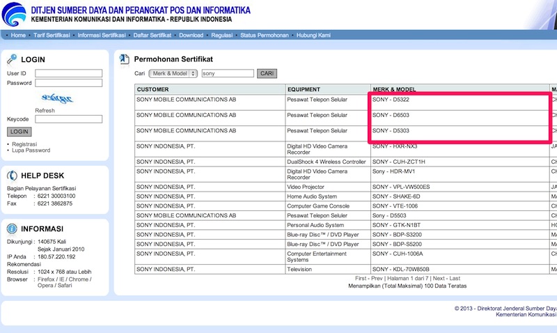Screen dimensions: 557x333
Task: Select cell SONY - BDP-S3200
Action: pyautogui.click(x=460, y=235)
